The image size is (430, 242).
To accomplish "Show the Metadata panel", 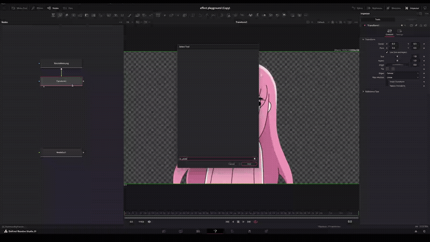I will [x=394, y=8].
